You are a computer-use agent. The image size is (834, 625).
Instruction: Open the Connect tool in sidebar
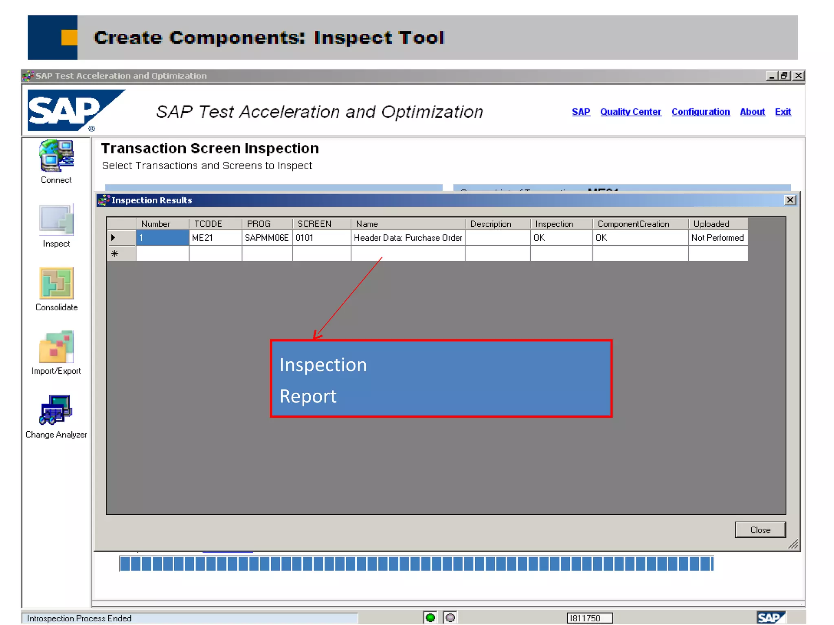coord(56,162)
